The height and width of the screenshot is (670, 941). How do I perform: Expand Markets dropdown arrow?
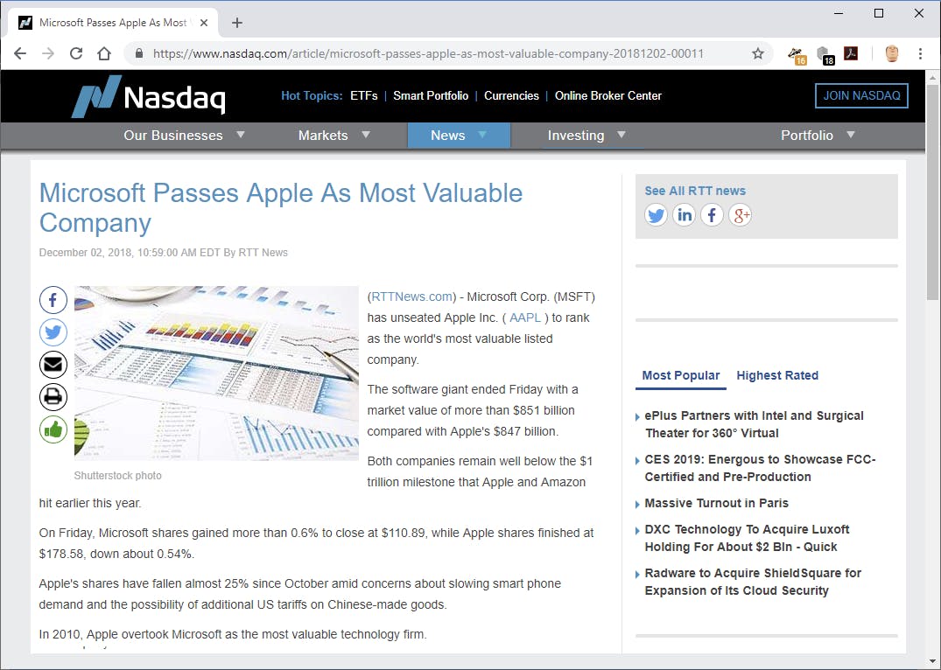point(366,135)
